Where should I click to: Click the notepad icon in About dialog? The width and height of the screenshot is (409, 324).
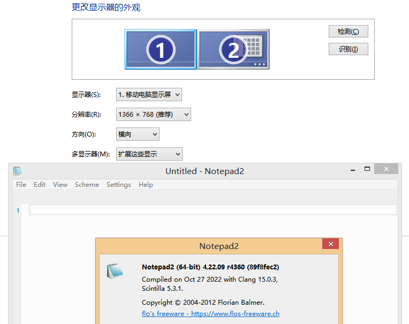[x=115, y=271]
